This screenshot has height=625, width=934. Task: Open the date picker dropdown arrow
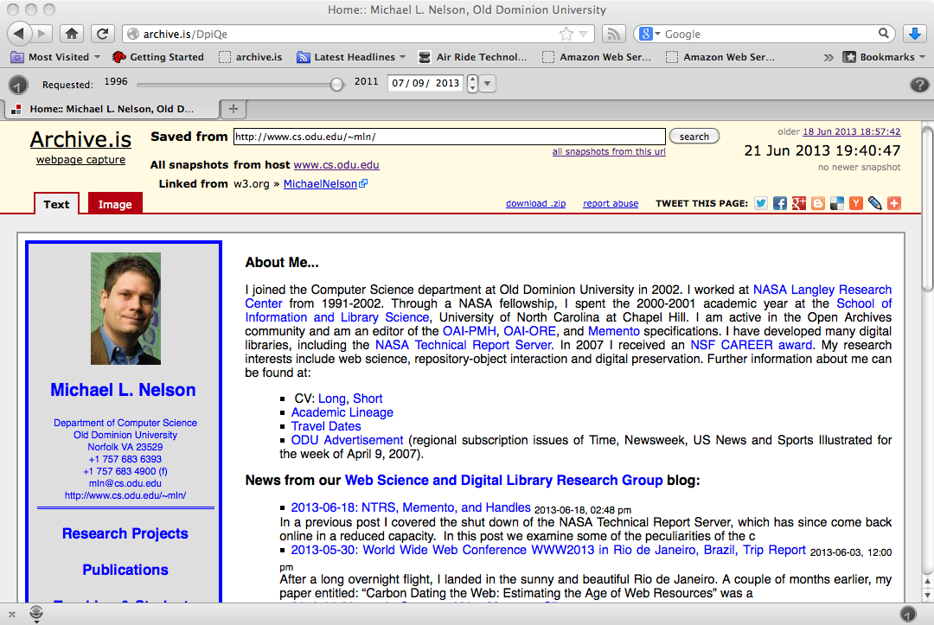coord(487,83)
